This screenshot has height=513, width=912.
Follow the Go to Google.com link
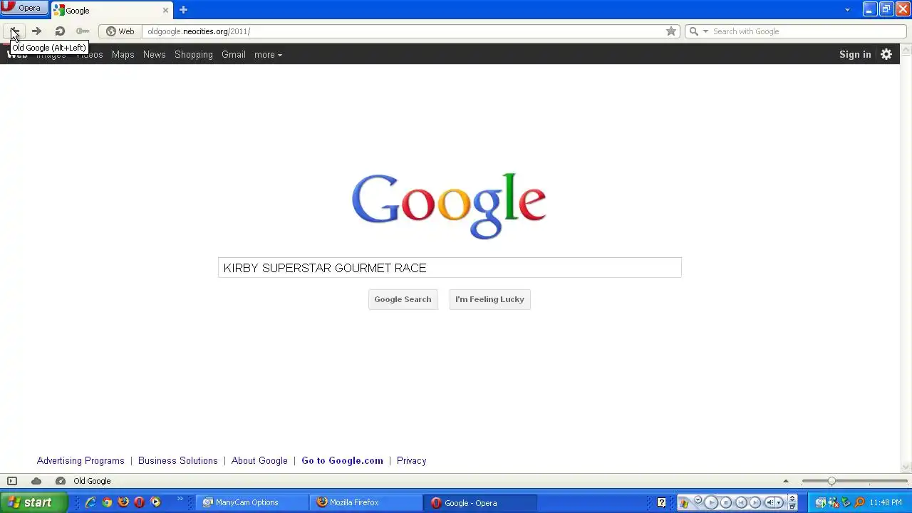[342, 461]
